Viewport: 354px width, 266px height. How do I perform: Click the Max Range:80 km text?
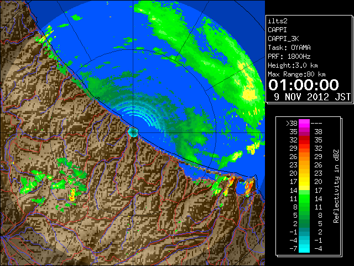(x=296, y=74)
